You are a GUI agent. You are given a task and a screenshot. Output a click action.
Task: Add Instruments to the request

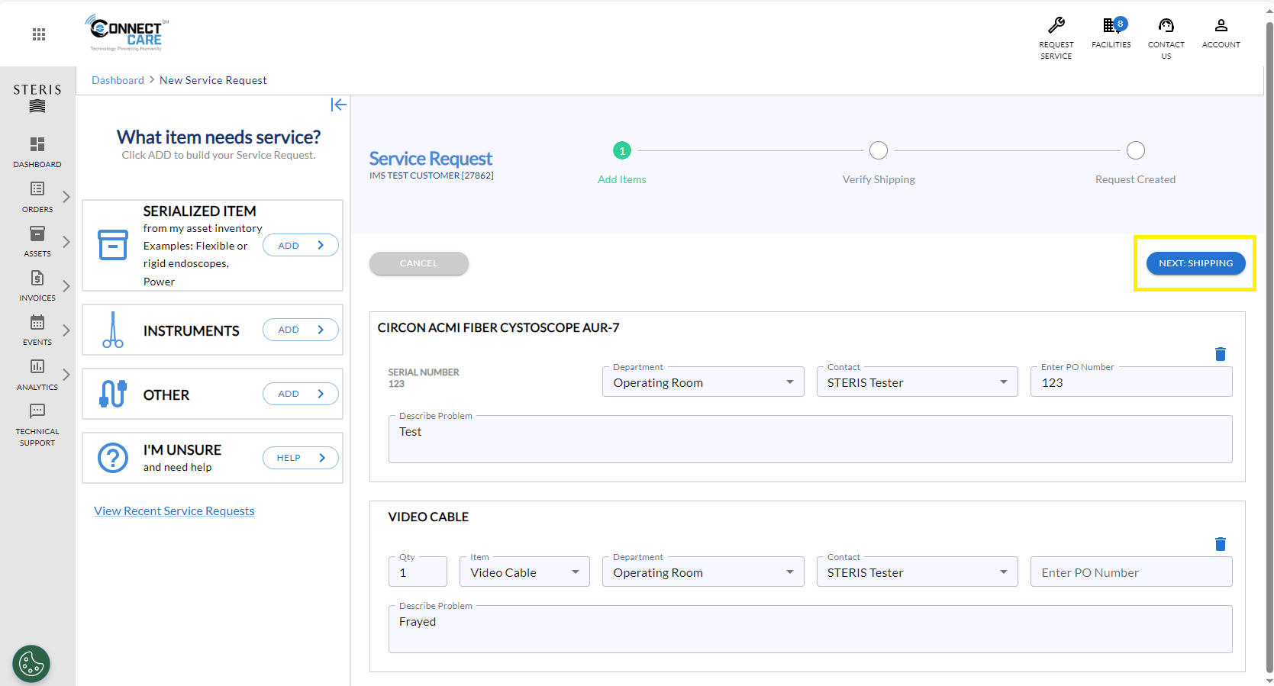[301, 330]
